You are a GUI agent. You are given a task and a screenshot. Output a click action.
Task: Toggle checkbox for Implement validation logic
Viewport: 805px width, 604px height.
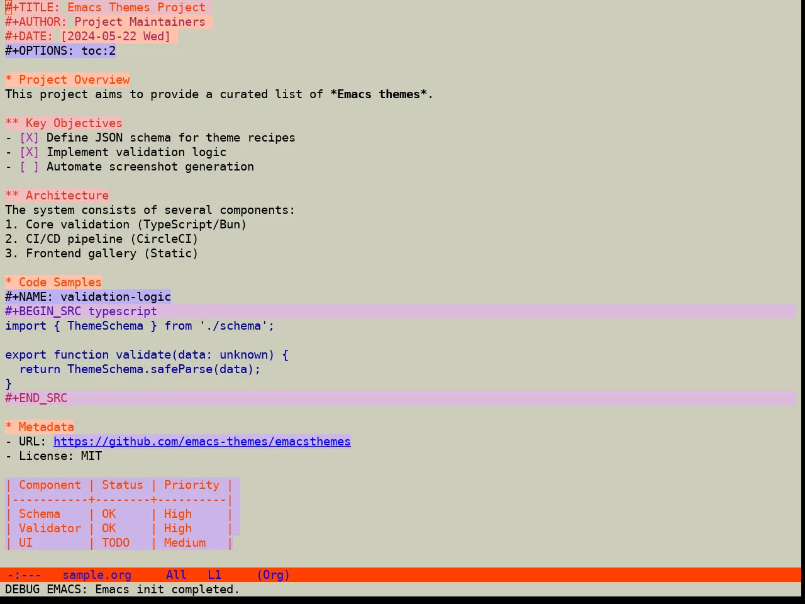29,152
